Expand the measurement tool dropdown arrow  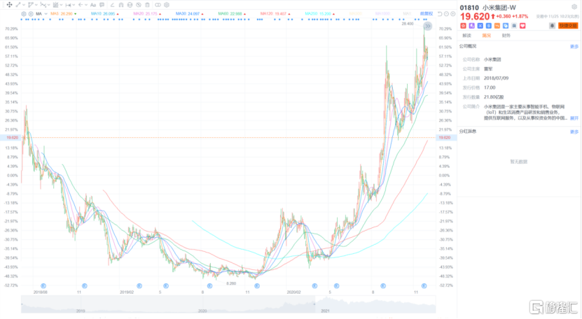(x=74, y=5)
